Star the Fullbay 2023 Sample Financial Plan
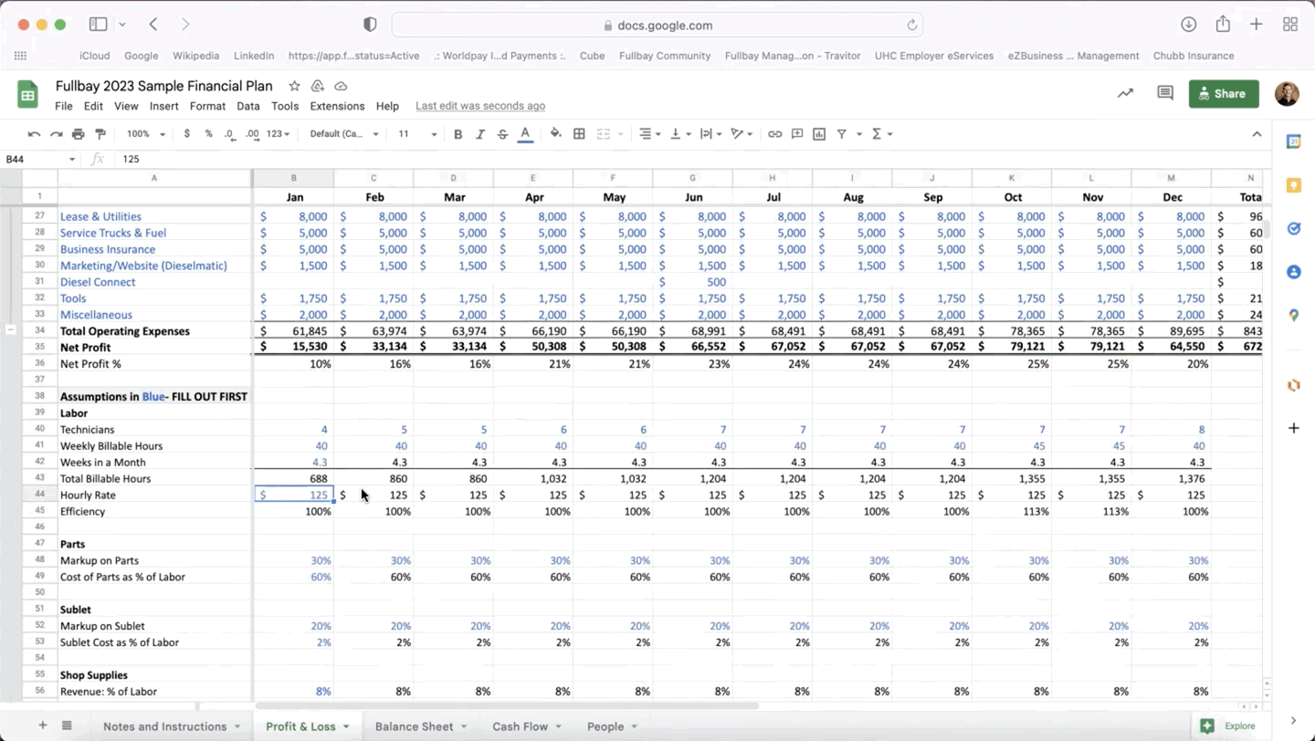 pyautogui.click(x=294, y=86)
